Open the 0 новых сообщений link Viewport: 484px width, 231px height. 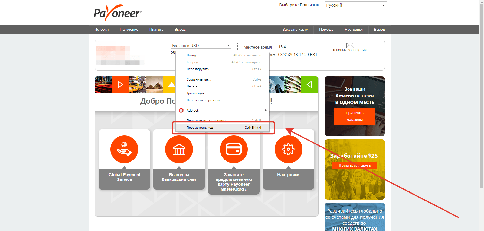click(x=350, y=50)
